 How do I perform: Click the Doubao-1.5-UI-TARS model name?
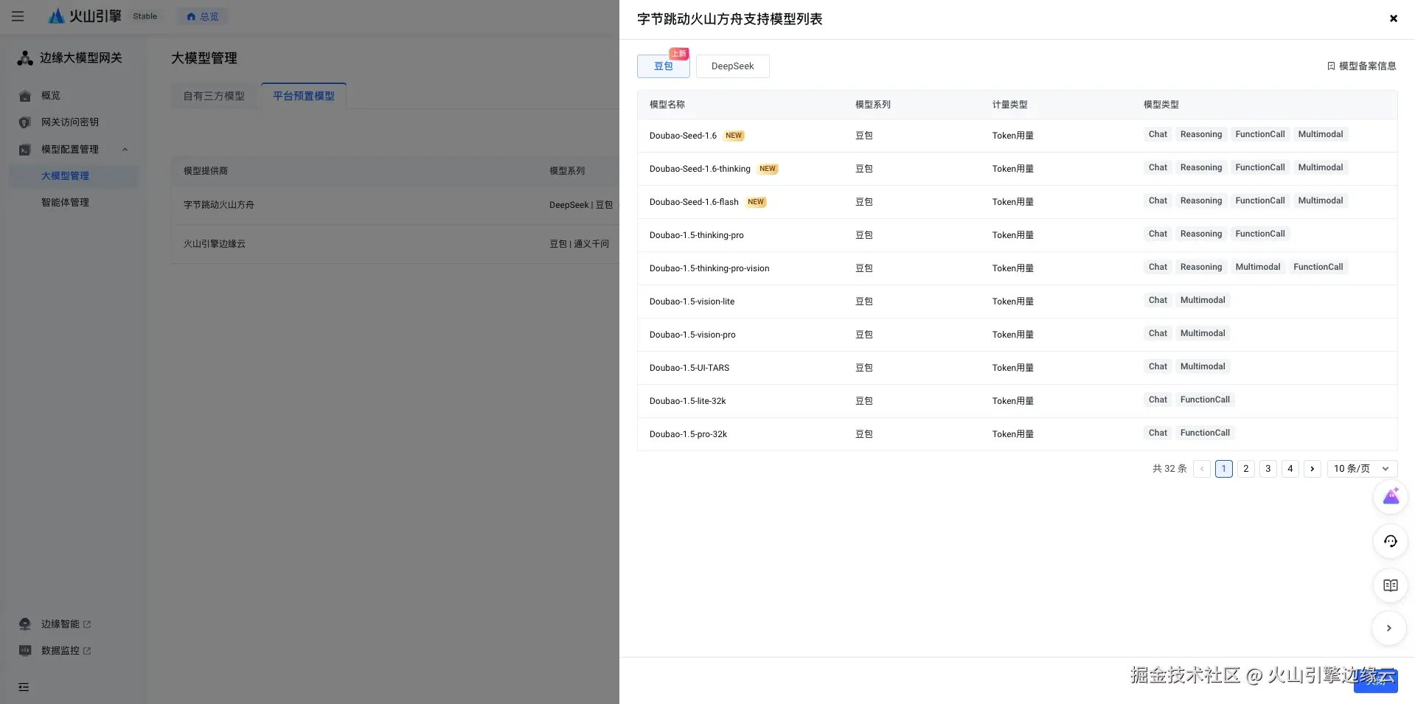[689, 368]
